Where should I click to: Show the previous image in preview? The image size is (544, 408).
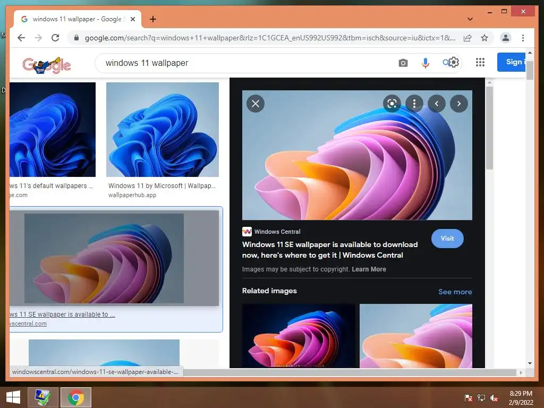pos(437,104)
